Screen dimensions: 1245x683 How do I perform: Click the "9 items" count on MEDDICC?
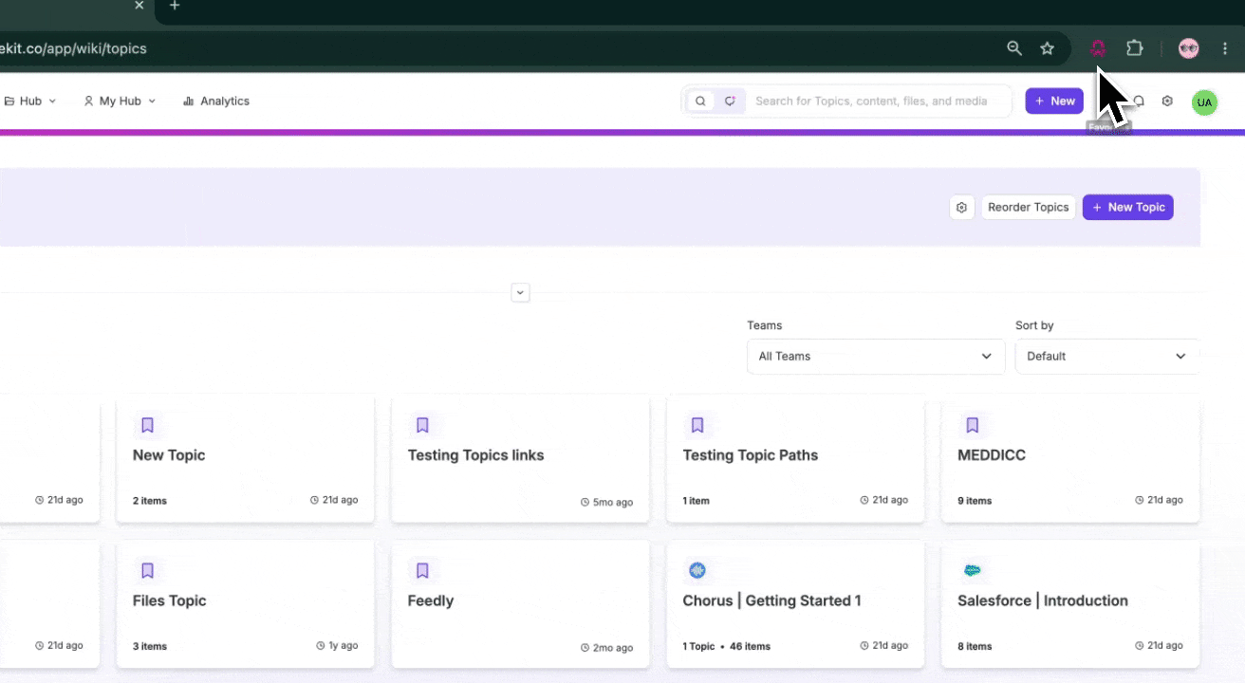(x=975, y=501)
